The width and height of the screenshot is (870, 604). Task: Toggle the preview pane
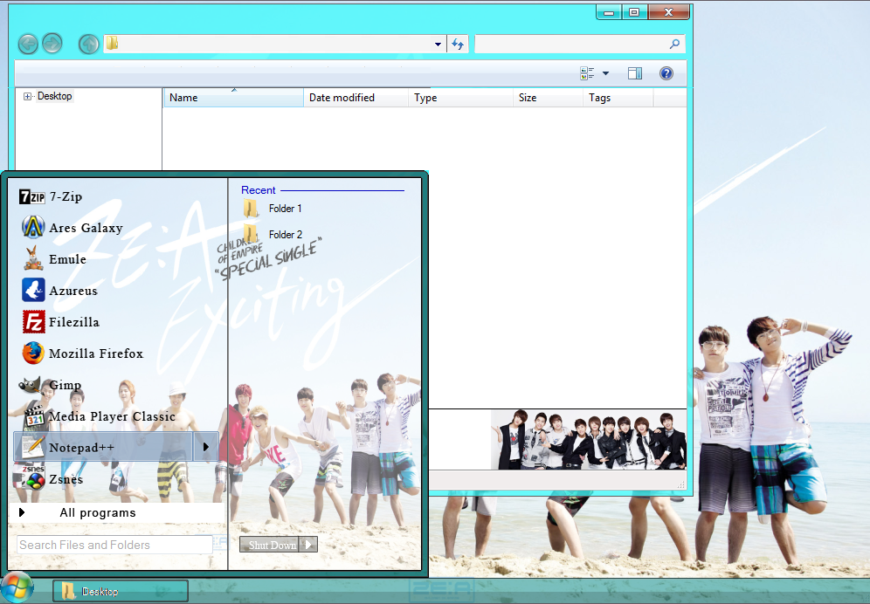635,73
